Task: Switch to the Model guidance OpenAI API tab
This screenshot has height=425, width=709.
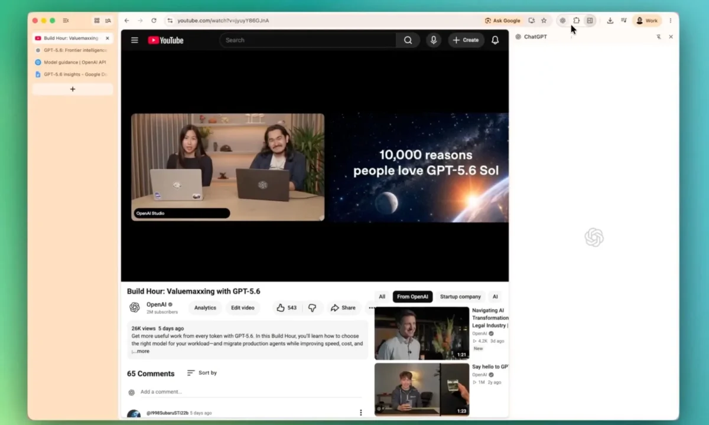Action: [x=73, y=62]
